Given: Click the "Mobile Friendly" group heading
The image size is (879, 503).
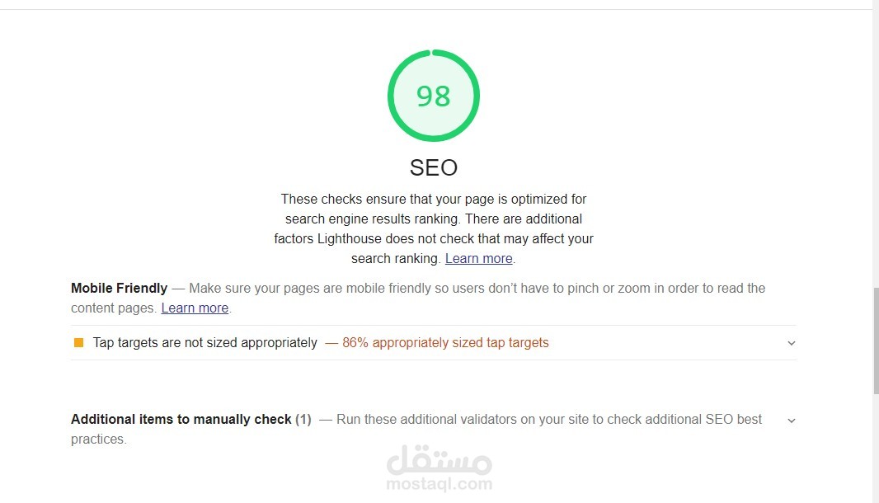Looking at the screenshot, I should click(119, 288).
